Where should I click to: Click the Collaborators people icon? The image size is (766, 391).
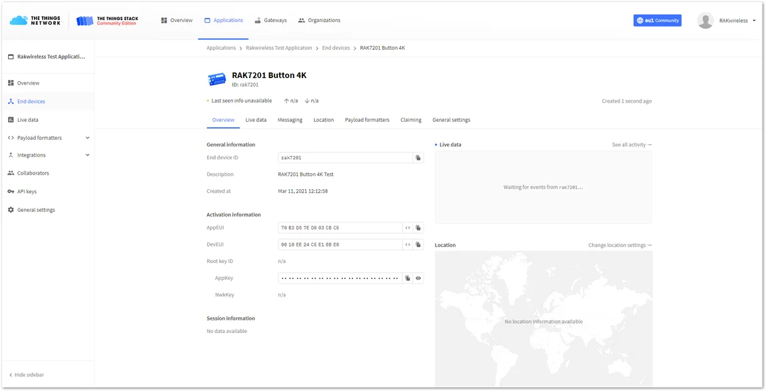tap(11, 173)
